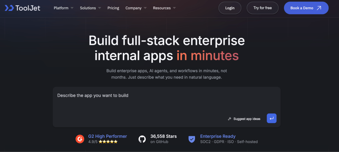Click the 4.9/5 rating text

93,142
